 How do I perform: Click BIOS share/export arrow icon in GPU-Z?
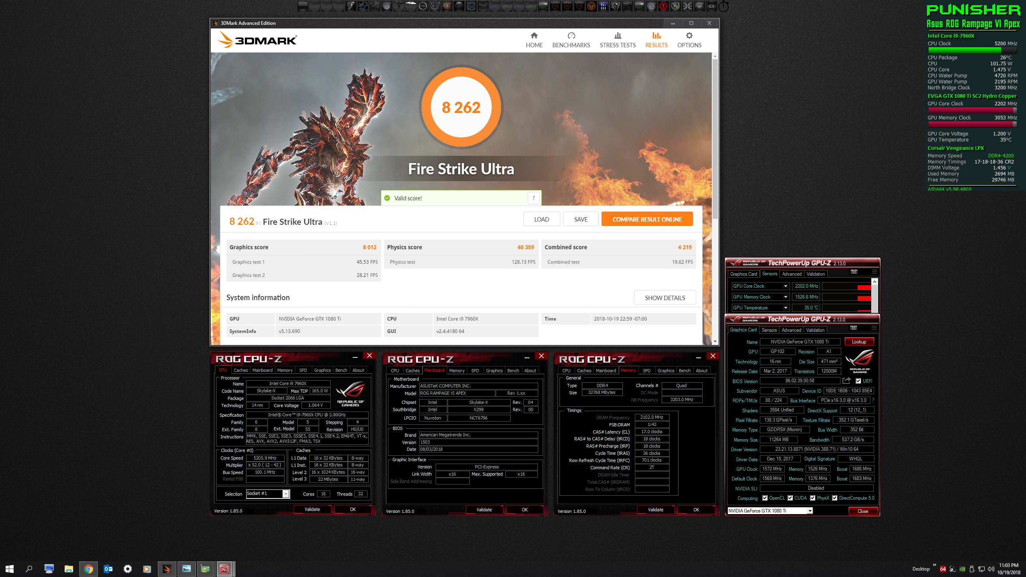846,381
